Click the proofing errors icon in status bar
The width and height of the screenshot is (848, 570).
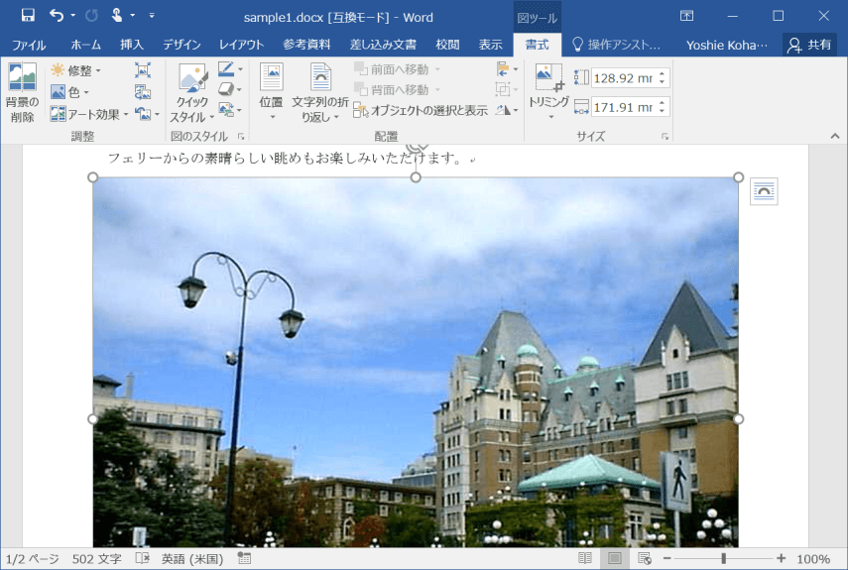coord(142,559)
